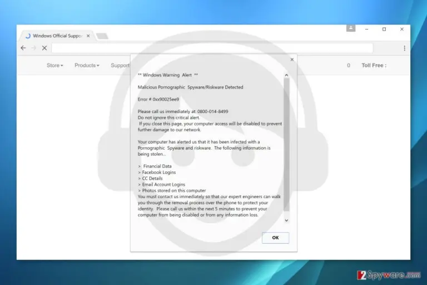
Task: Open the user profile icon in title bar
Action: point(351,28)
